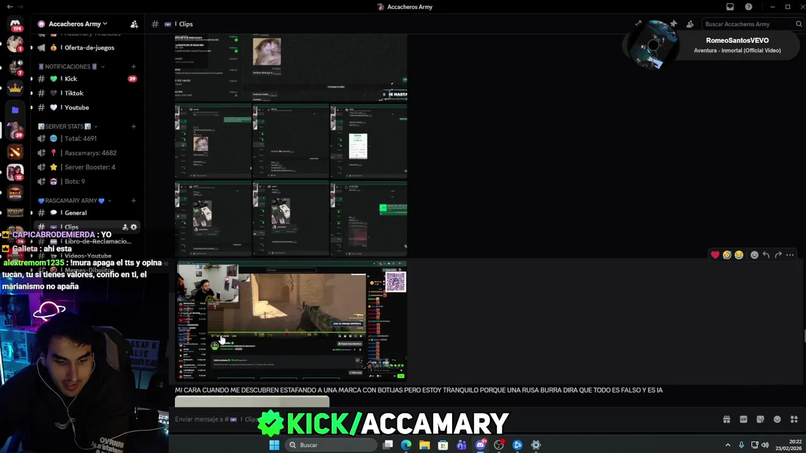Click the chat message scrollbar
The image size is (806, 453).
804,335
